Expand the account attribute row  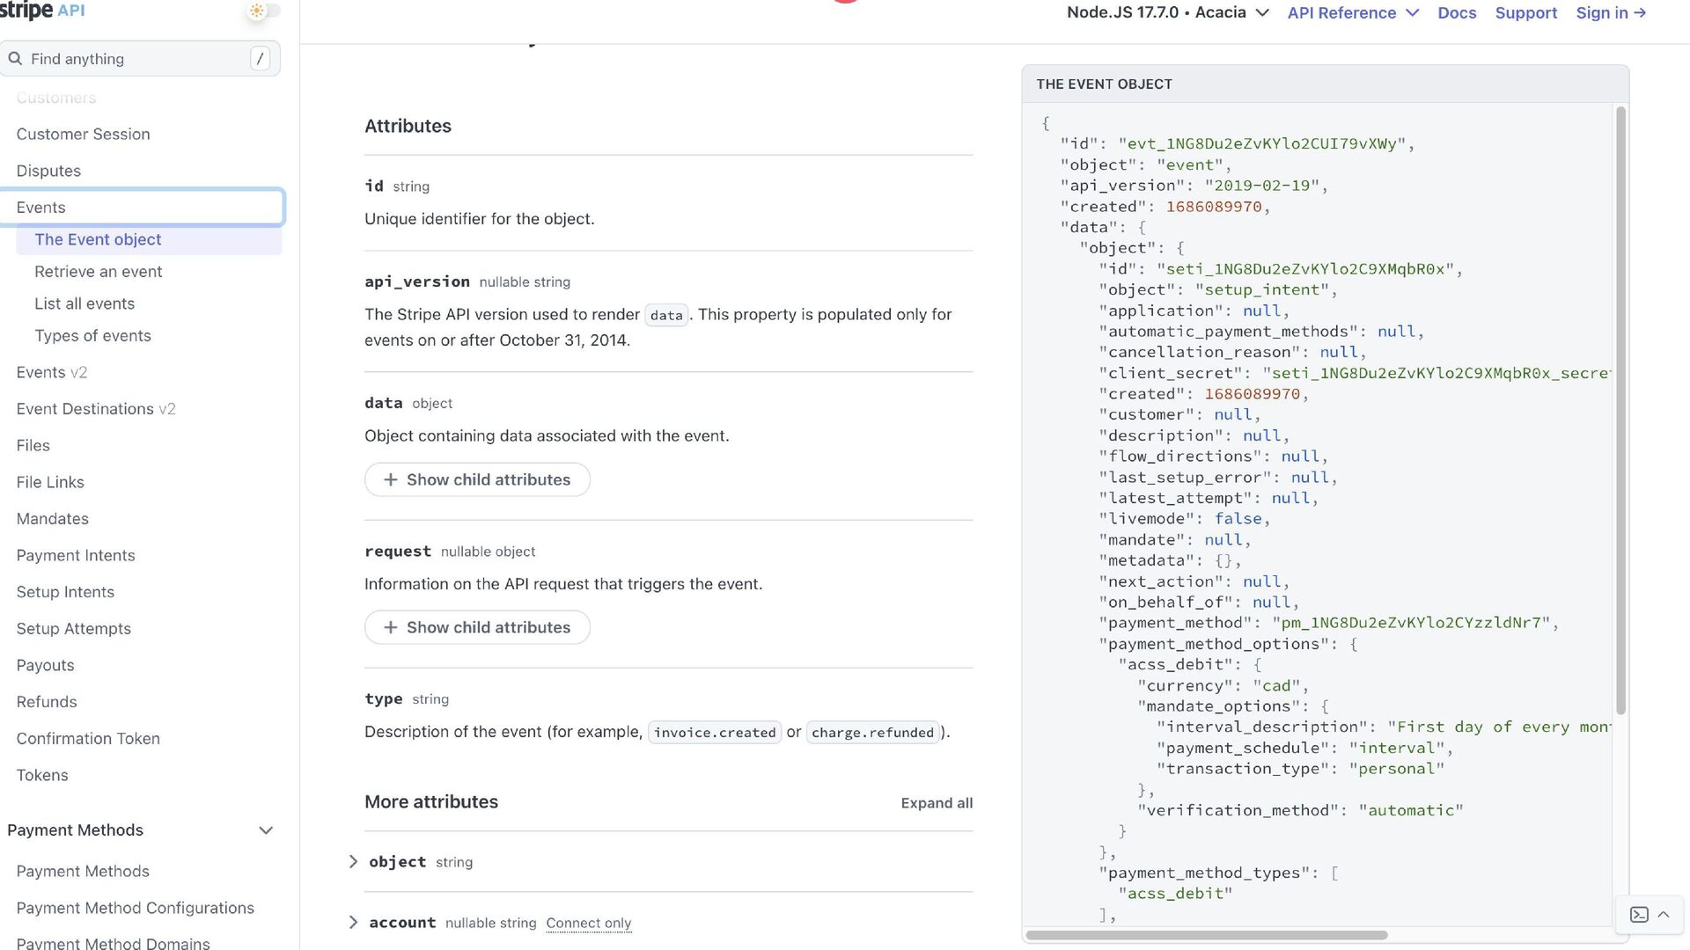coord(354,923)
